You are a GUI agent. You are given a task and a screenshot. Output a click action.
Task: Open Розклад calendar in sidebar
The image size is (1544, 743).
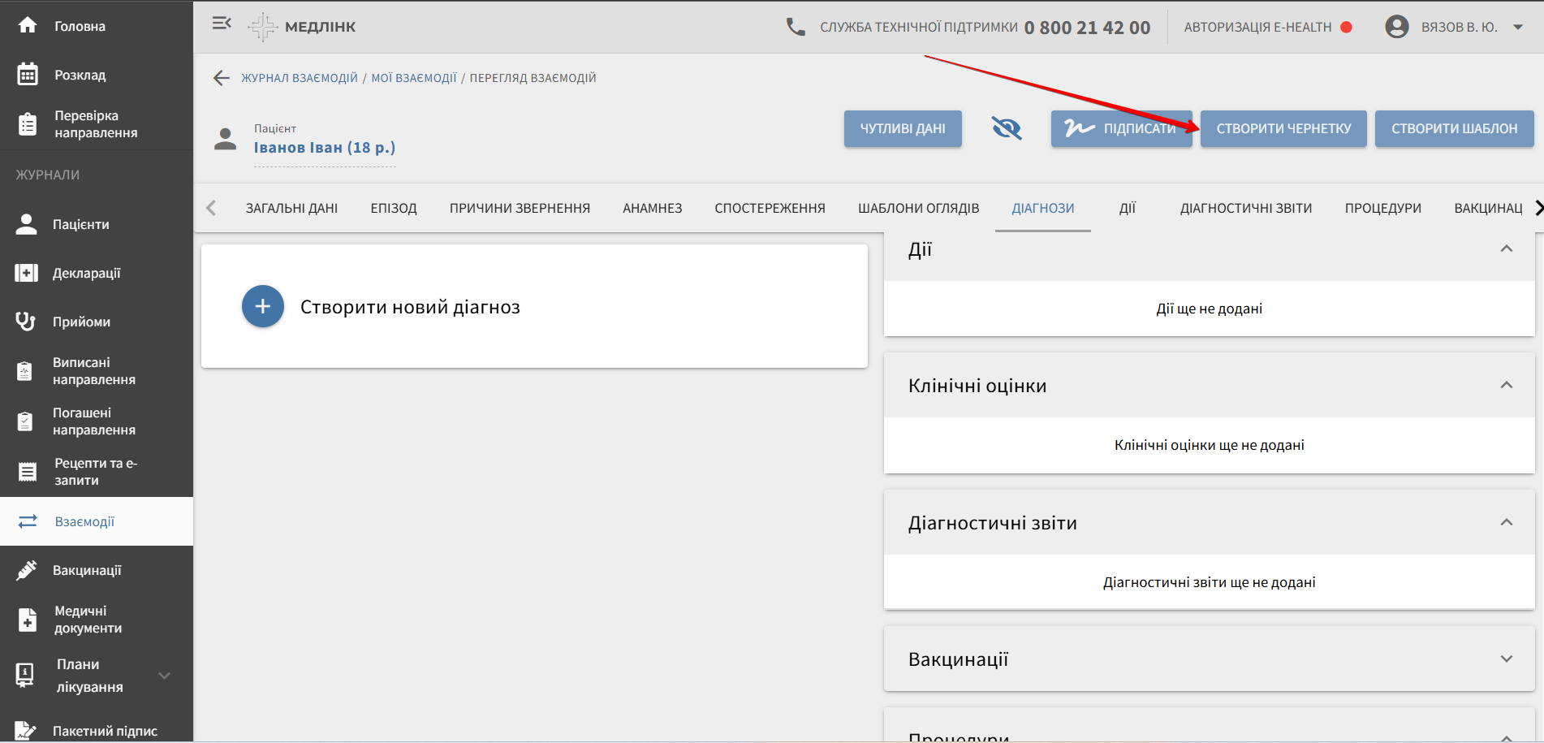click(28, 75)
